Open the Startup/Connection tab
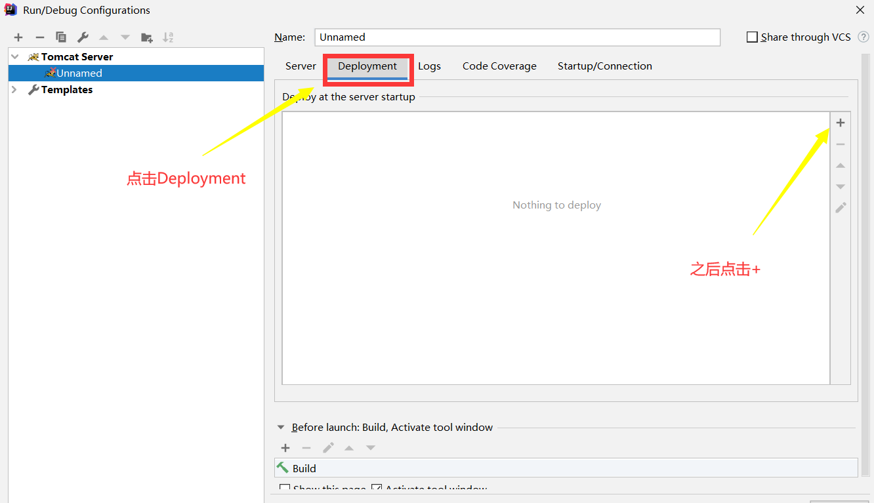This screenshot has width=874, height=503. 605,66
